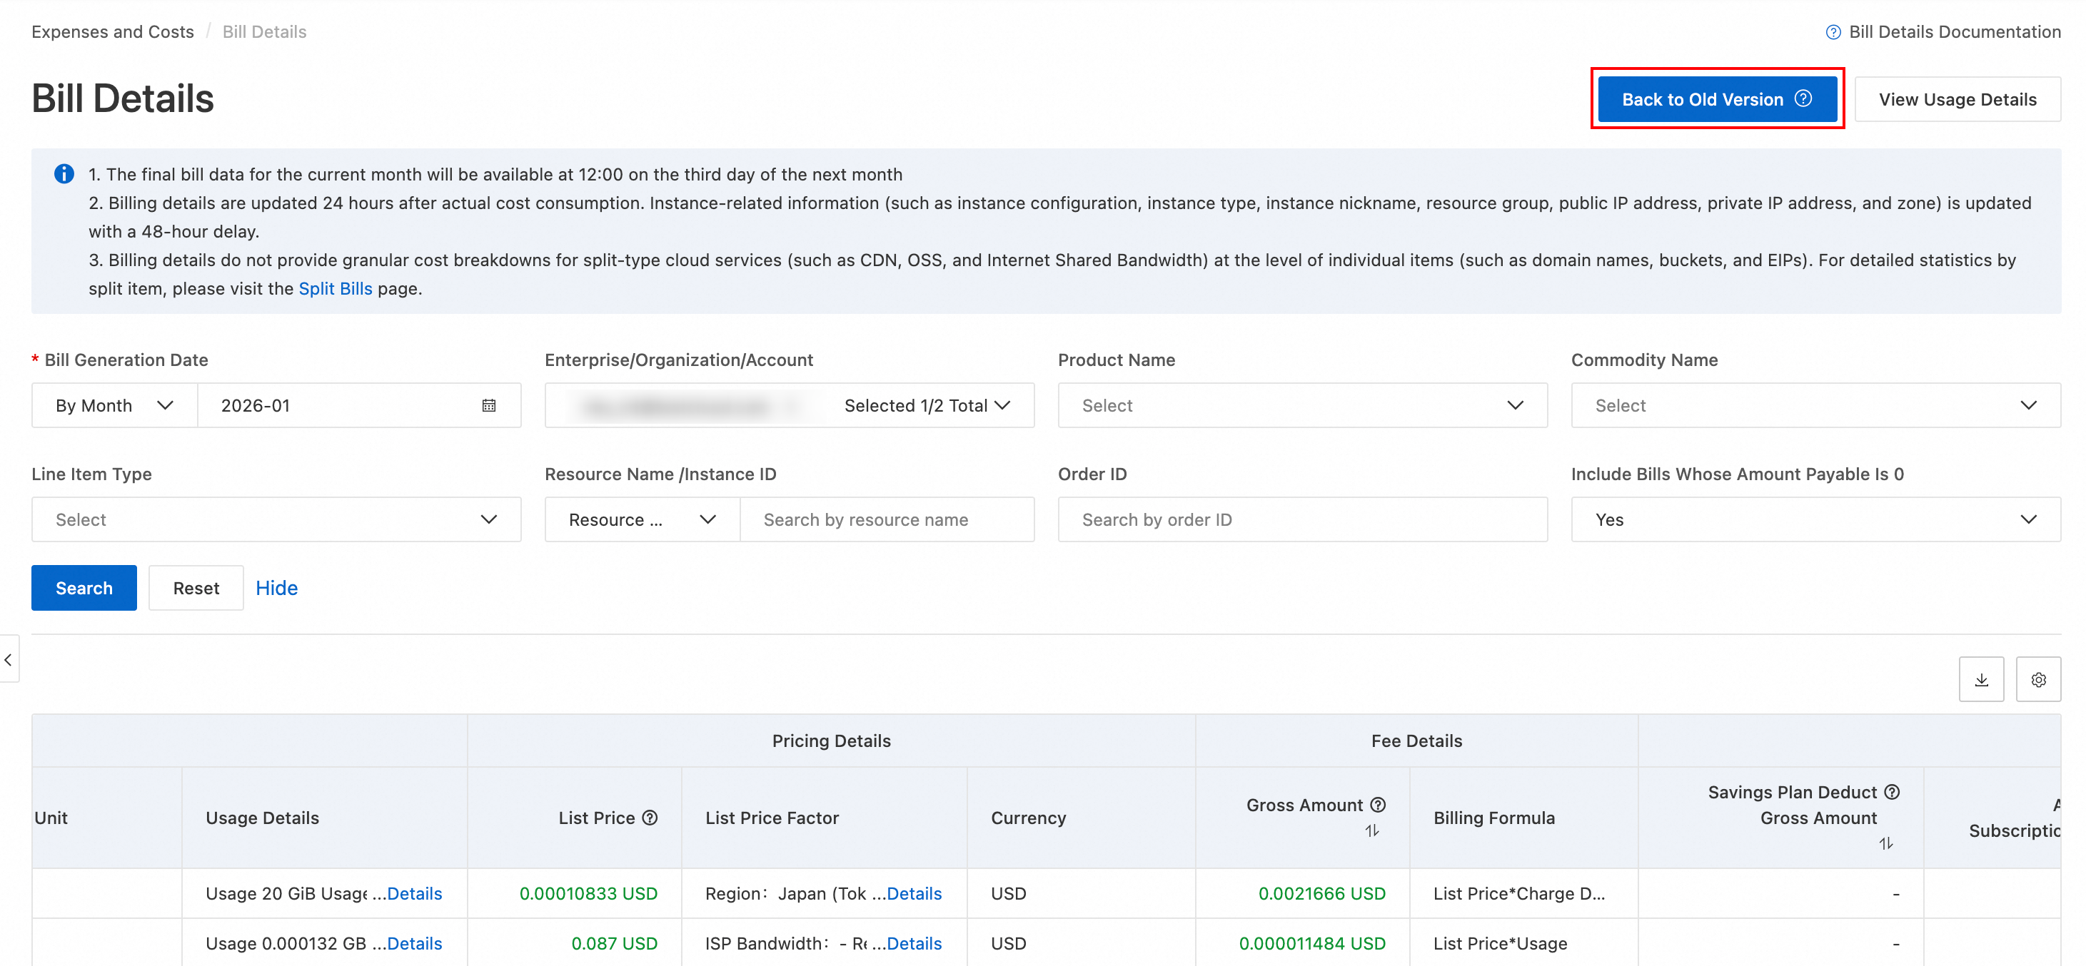Go to Expenses and Costs breadcrumb
Viewport: 2086px width, 966px height.
pos(113,31)
